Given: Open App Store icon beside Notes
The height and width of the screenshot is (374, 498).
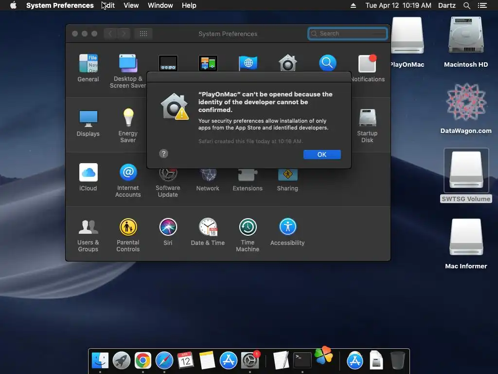Looking at the screenshot, I should (x=229, y=361).
